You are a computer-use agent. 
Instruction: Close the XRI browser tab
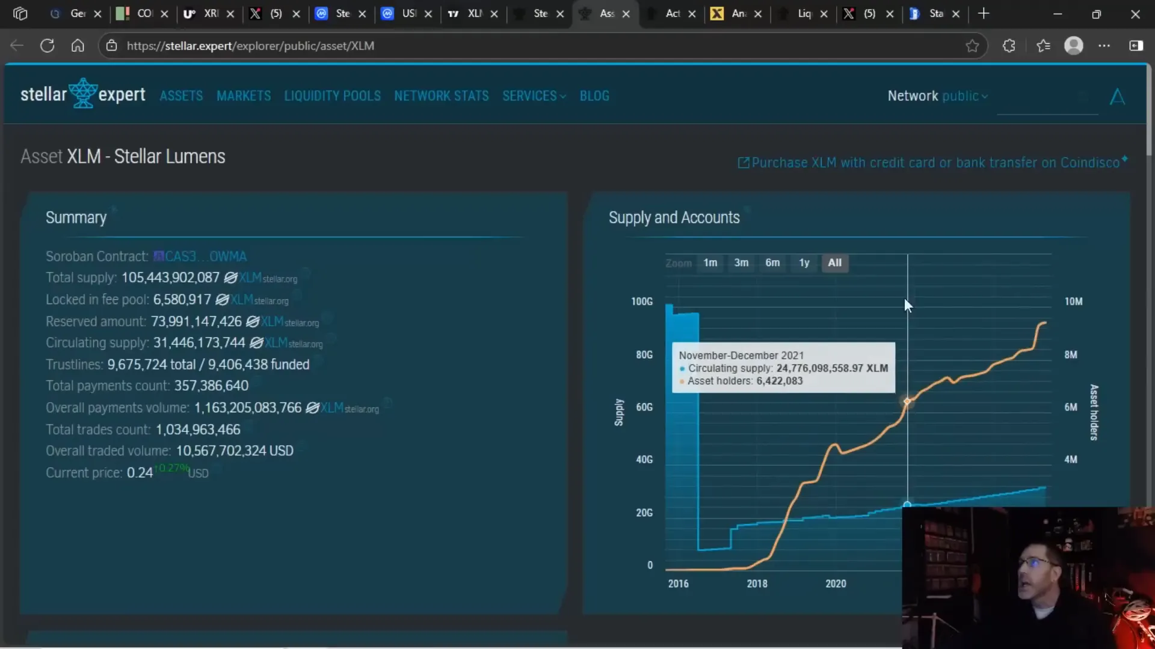tap(230, 14)
